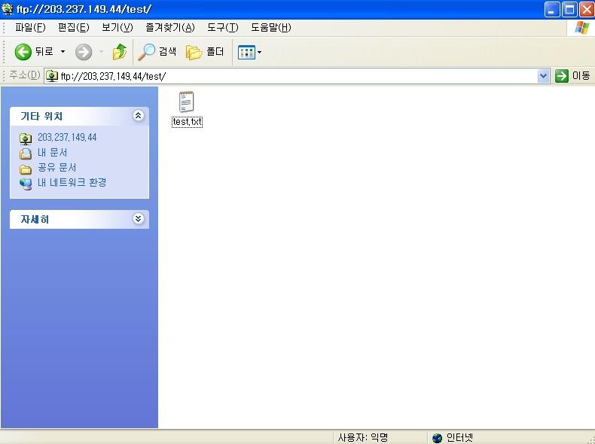Screen dimensions: 595x444
Task: Open the 편집(E) menu
Action: pos(74,27)
